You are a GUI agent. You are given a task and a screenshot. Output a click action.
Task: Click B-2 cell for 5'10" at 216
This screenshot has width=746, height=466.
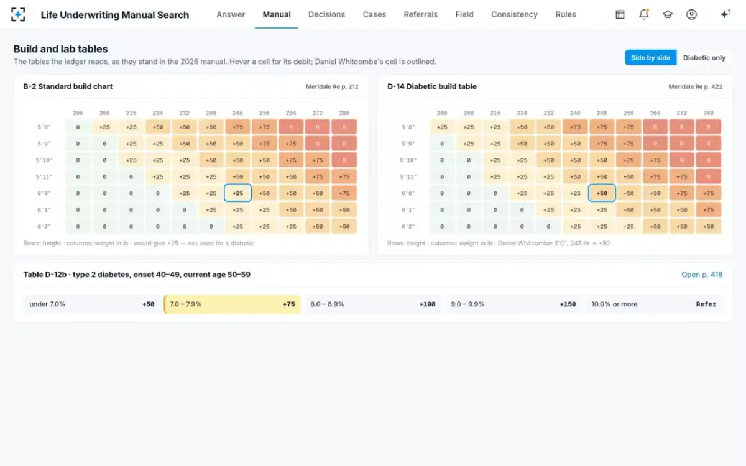(131, 160)
